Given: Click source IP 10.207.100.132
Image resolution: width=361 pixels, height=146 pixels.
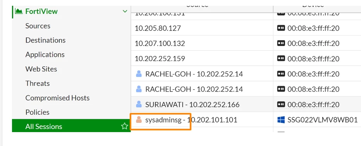Looking at the screenshot, I should pos(160,43).
